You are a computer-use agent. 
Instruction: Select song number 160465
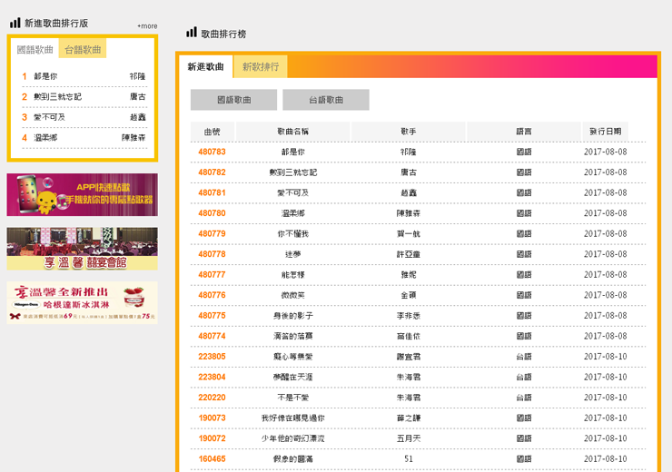[x=212, y=459]
